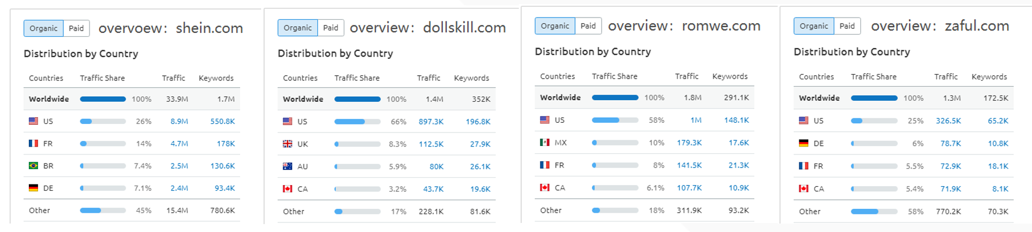Click Keywords header in dollskill.com table
The width and height of the screenshot is (1032, 232).
[471, 78]
